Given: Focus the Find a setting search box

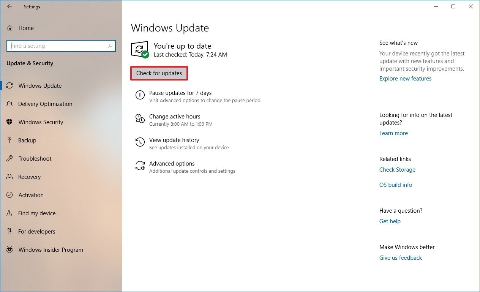Looking at the screenshot, I should pos(57,46).
